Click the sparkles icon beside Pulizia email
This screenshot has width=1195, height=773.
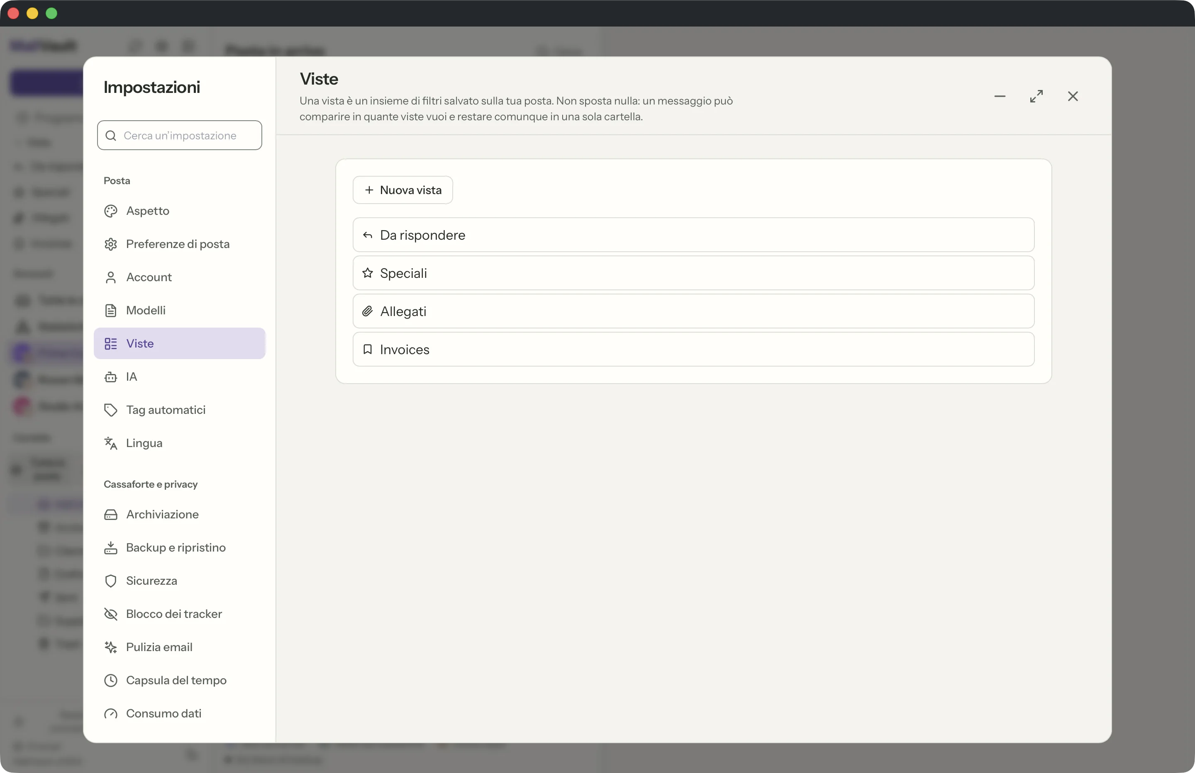pyautogui.click(x=110, y=647)
